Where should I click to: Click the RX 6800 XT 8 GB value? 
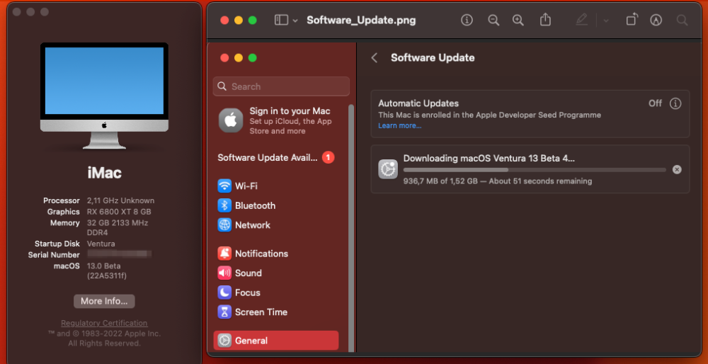[119, 211]
